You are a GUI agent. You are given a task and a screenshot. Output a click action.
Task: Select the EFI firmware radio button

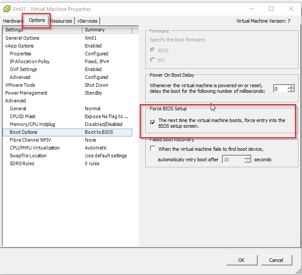[x=152, y=61]
